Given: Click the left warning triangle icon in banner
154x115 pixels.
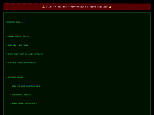Looking at the screenshot, I should (x=44, y=7).
